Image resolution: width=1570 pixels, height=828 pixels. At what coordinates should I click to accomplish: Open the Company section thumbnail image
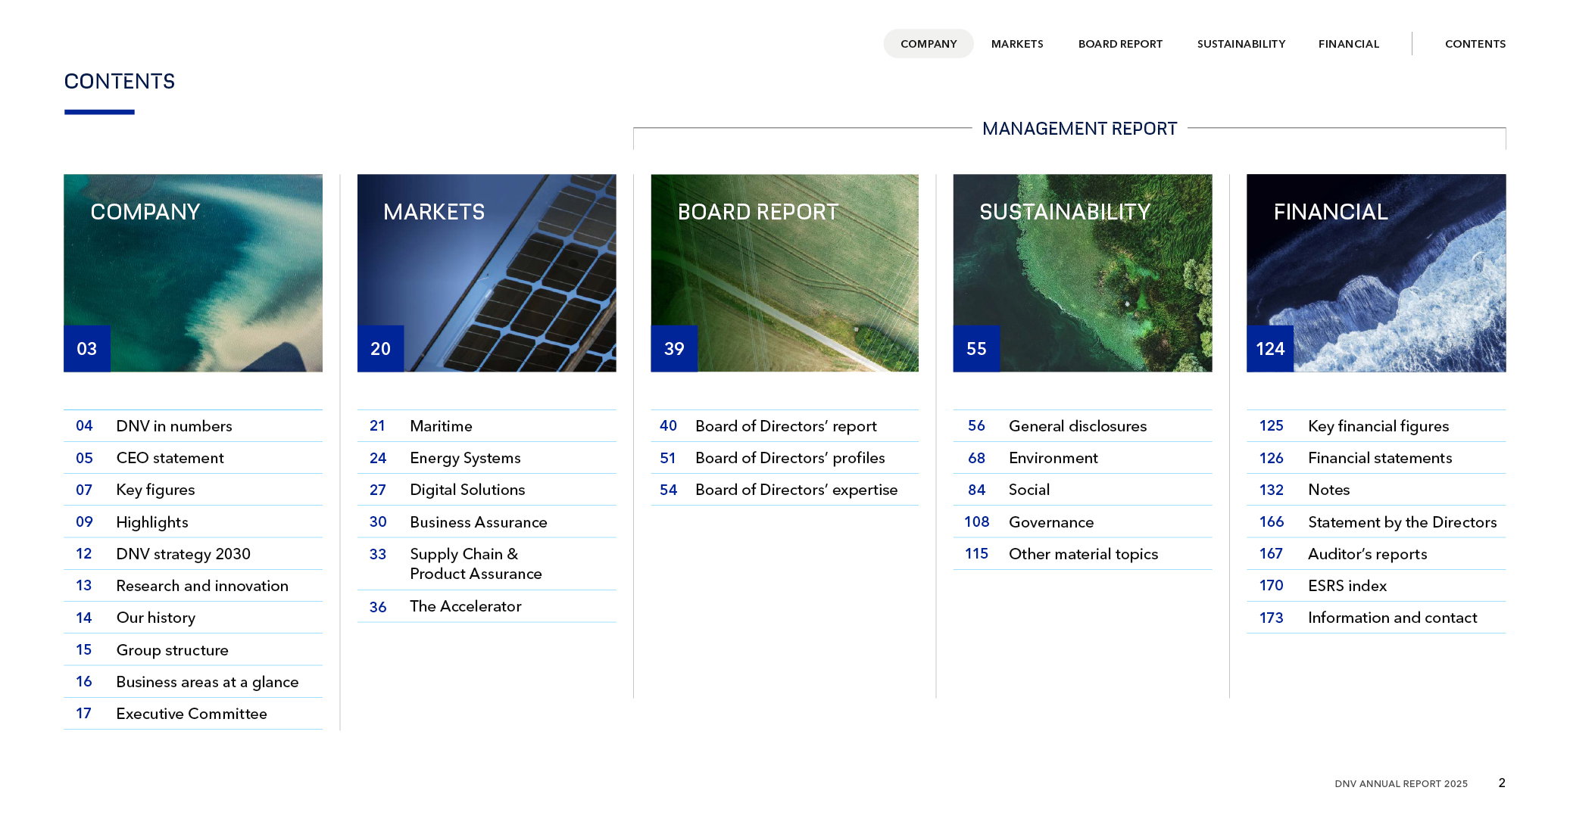point(193,272)
